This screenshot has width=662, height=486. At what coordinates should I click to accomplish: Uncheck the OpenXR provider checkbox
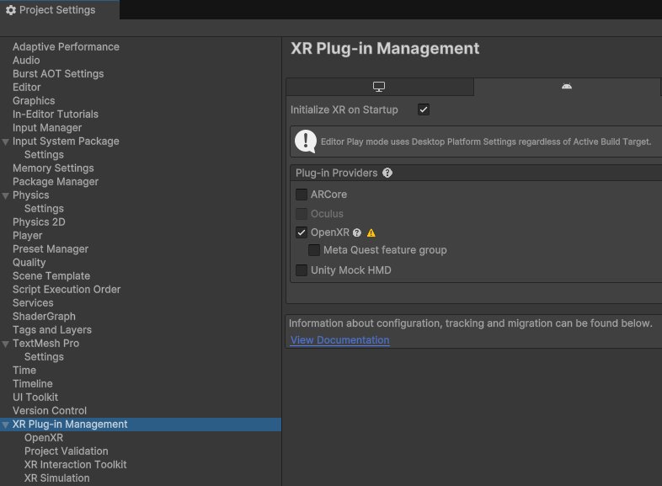302,232
